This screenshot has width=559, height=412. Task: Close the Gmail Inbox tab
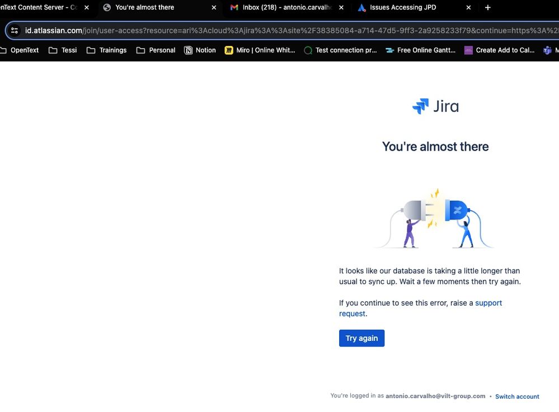[341, 7]
